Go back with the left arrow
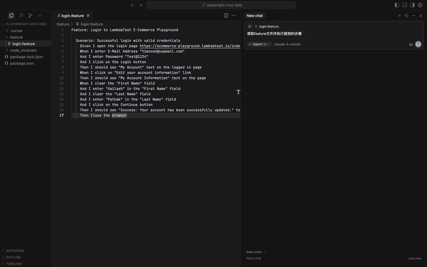427x267 pixels. [x=133, y=5]
